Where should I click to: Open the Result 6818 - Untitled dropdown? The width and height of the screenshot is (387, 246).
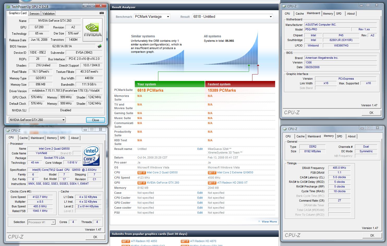pyautogui.click(x=233, y=16)
